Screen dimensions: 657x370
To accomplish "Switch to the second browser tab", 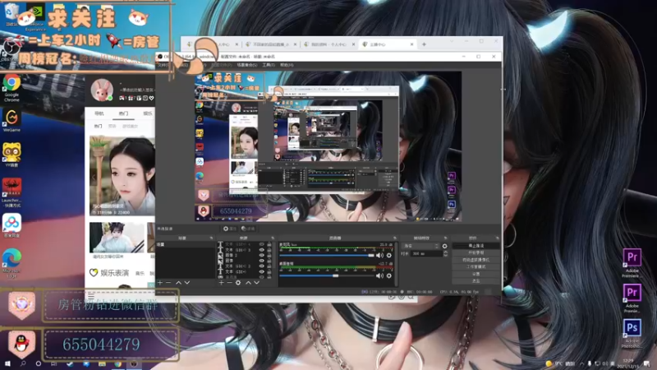I will [x=271, y=44].
